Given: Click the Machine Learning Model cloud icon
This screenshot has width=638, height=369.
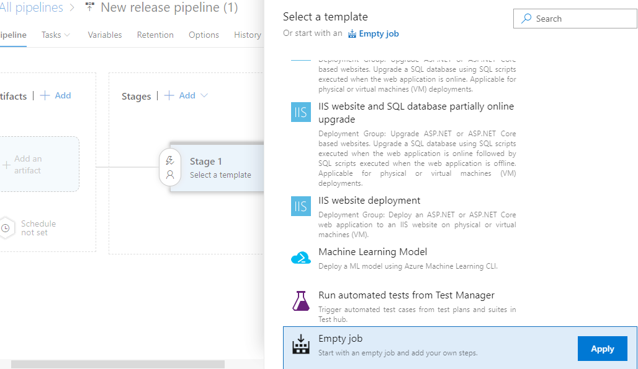Looking at the screenshot, I should pyautogui.click(x=301, y=258).
